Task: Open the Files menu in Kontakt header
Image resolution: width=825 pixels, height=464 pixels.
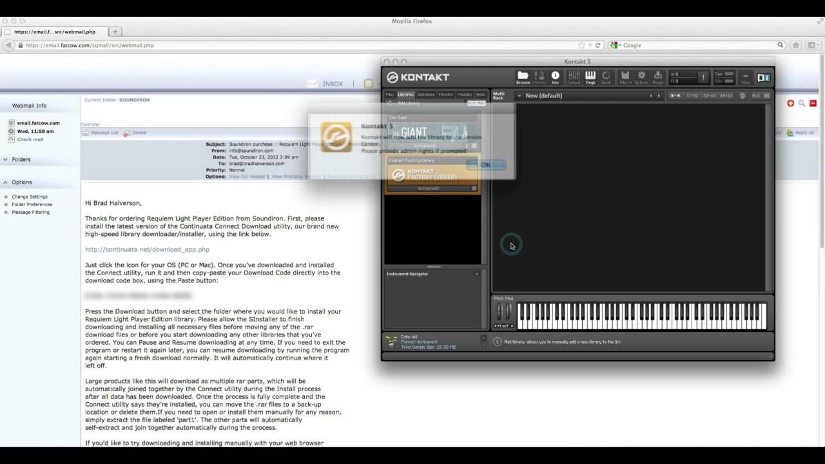Action: tap(625, 78)
